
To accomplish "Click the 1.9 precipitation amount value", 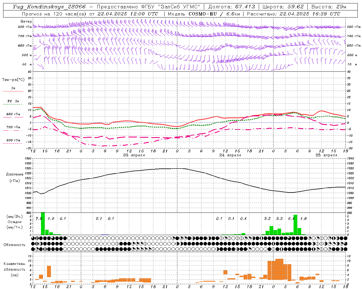I will (51, 219).
